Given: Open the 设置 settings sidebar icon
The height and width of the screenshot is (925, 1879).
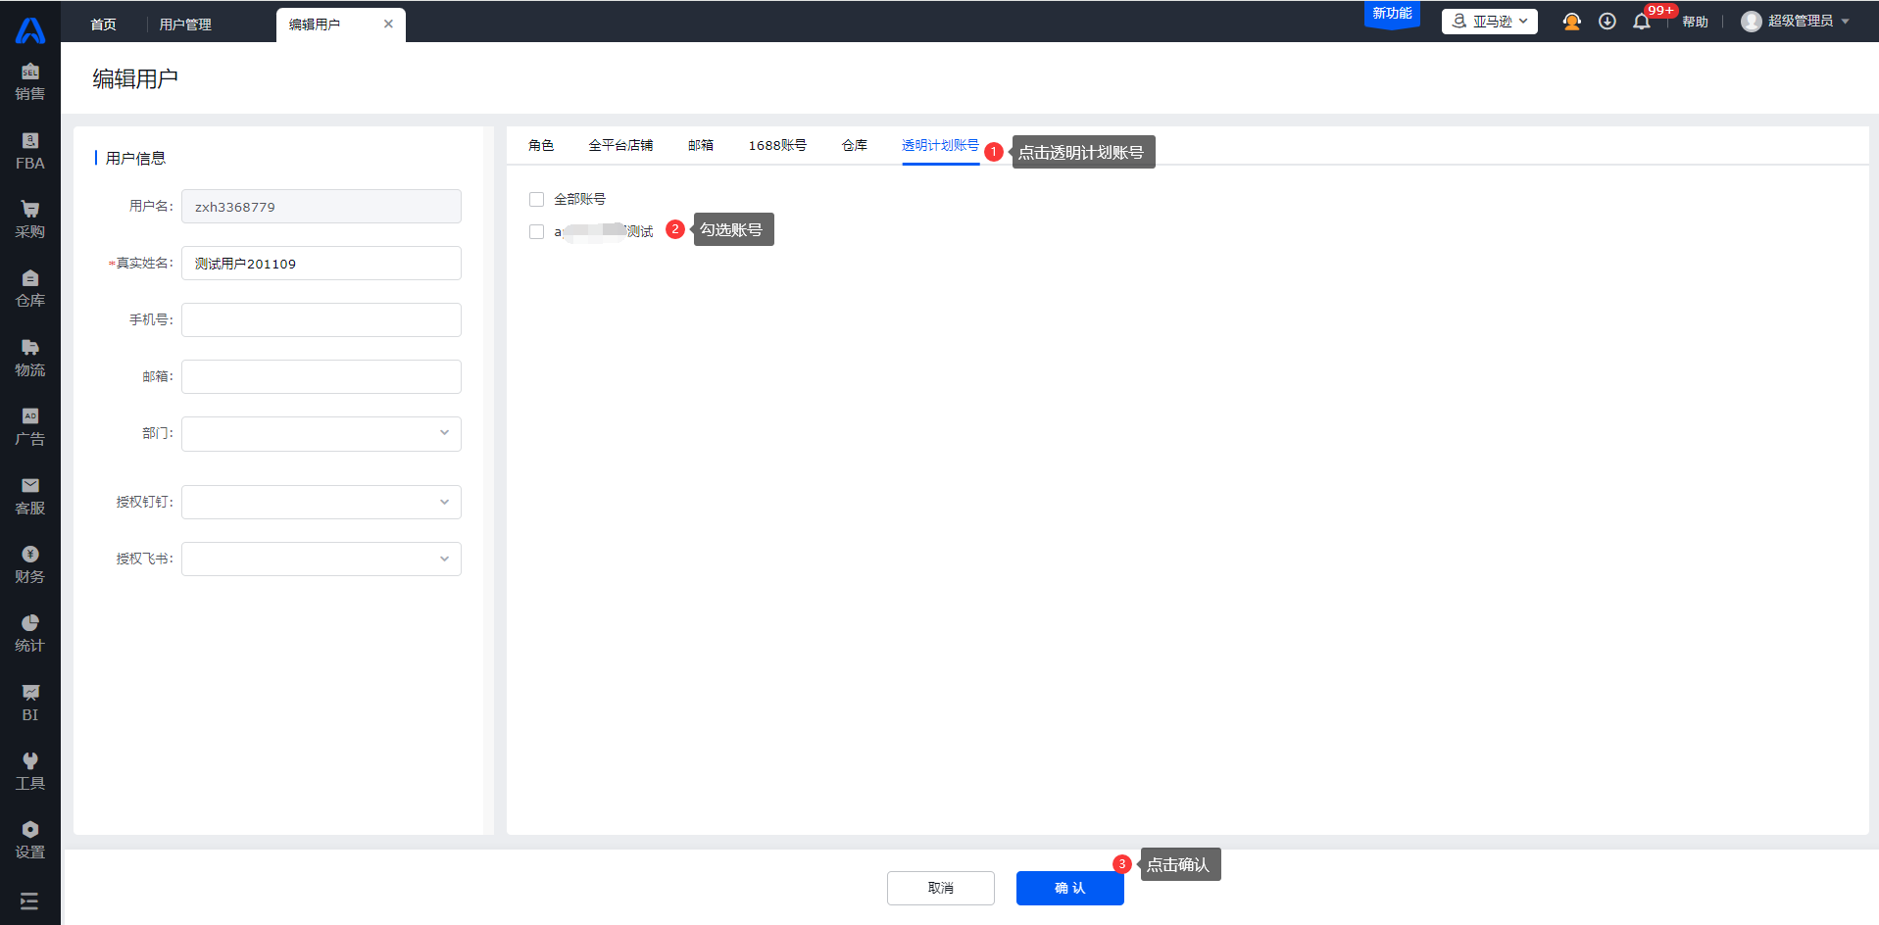Looking at the screenshot, I should (29, 840).
